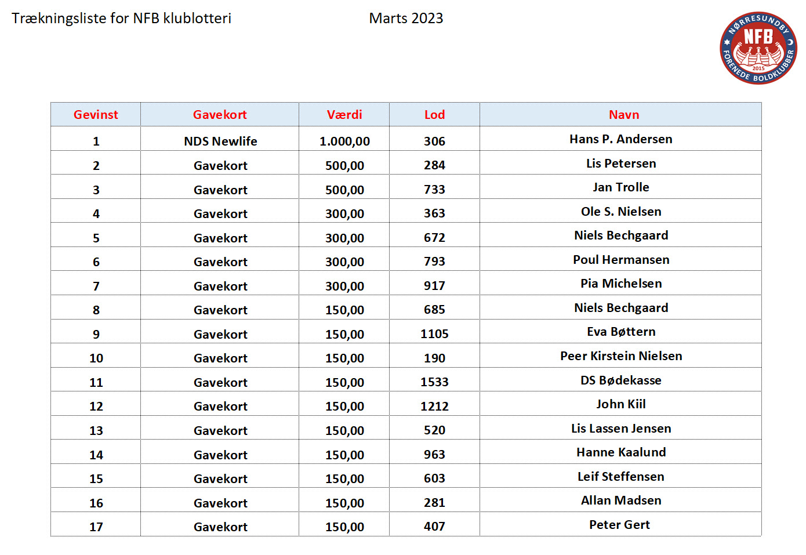
Task: Click the name Hans P. Andersen
Action: click(621, 139)
